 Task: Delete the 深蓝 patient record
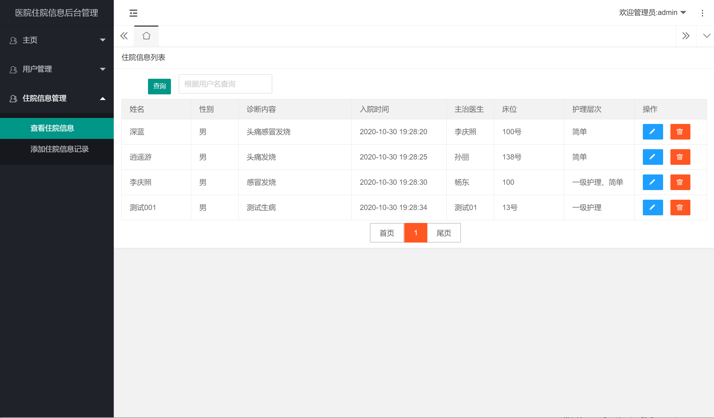pos(680,132)
